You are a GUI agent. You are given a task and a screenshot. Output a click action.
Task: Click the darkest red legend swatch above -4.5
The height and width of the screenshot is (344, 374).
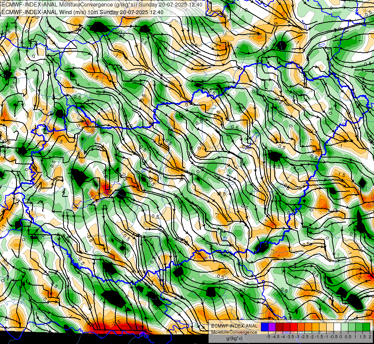(x=279, y=327)
